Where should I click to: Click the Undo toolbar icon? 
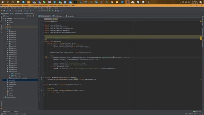point(10,11)
